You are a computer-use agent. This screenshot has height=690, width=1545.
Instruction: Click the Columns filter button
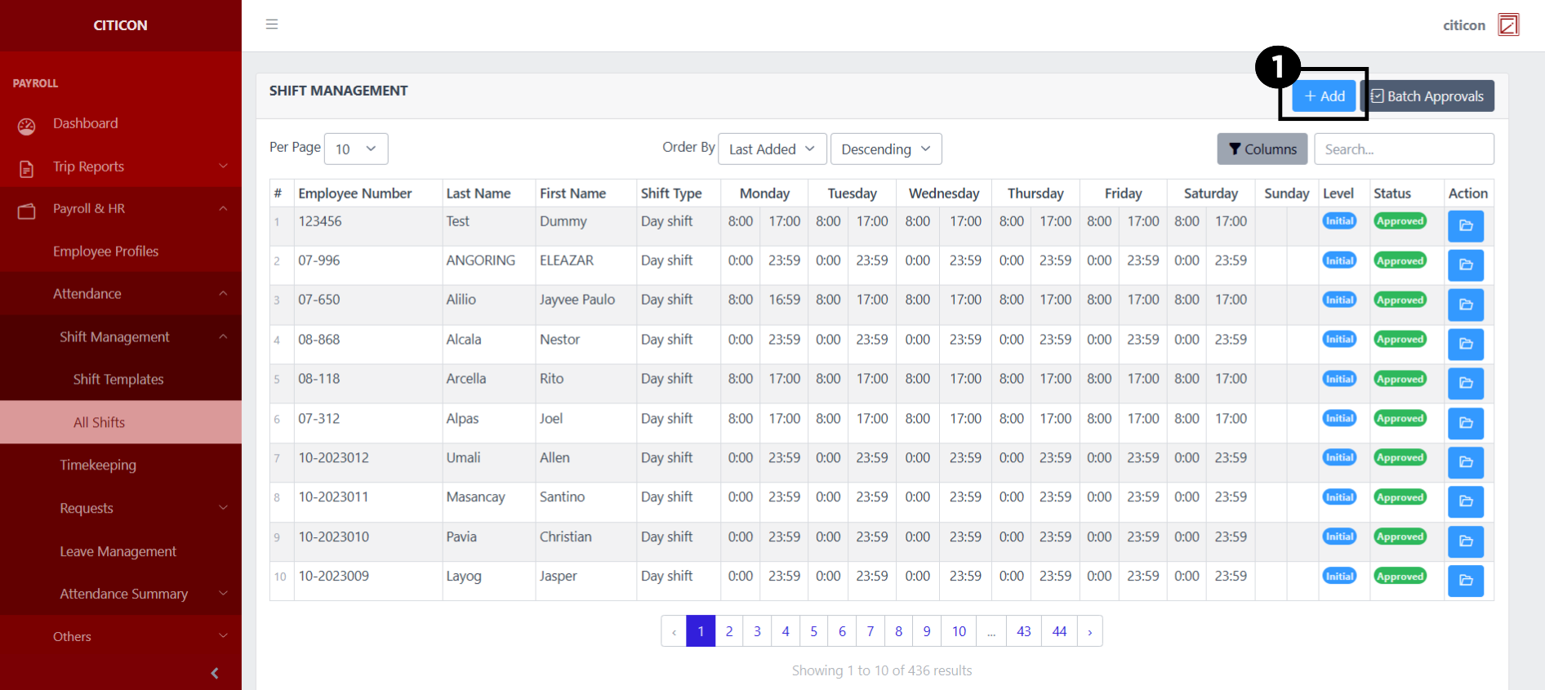coord(1262,149)
